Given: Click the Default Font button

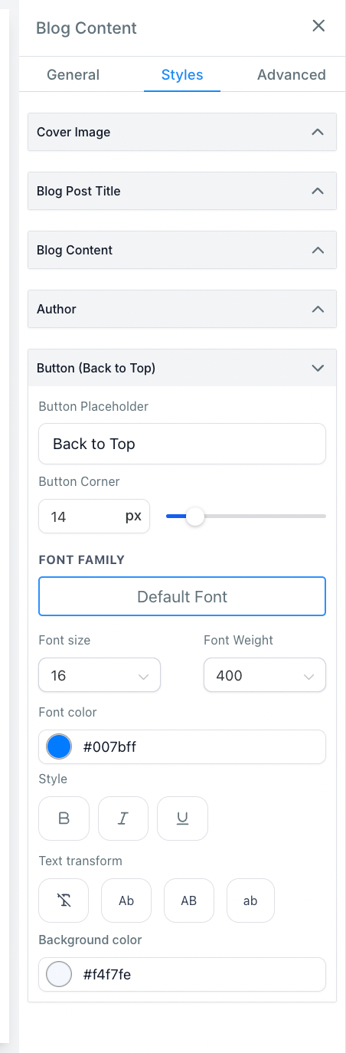Looking at the screenshot, I should 182,596.
